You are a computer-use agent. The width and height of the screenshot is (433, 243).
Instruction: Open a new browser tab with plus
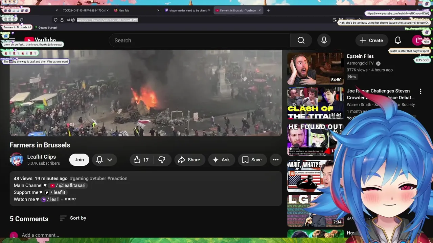[268, 10]
